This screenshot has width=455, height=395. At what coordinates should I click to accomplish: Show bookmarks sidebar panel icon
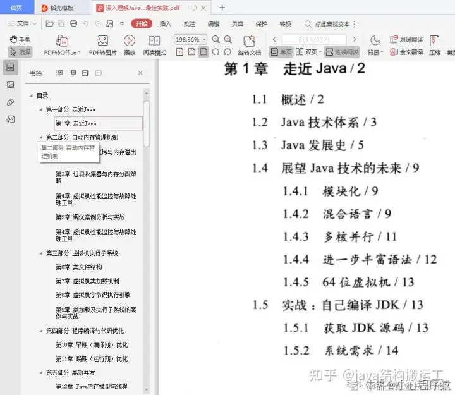click(x=11, y=68)
